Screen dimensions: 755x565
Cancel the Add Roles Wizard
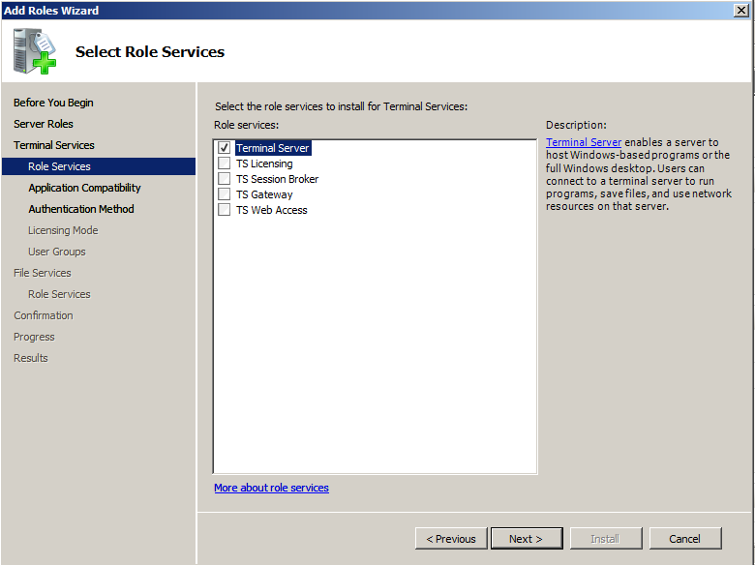pyautogui.click(x=685, y=539)
